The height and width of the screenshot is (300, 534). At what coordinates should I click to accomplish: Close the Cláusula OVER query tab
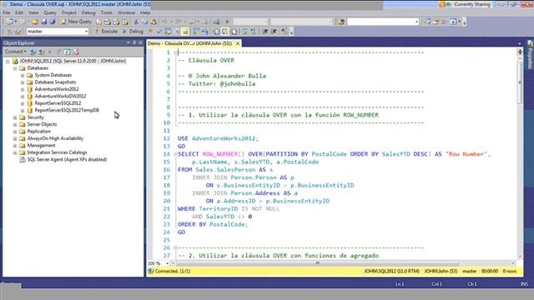[x=238, y=43]
